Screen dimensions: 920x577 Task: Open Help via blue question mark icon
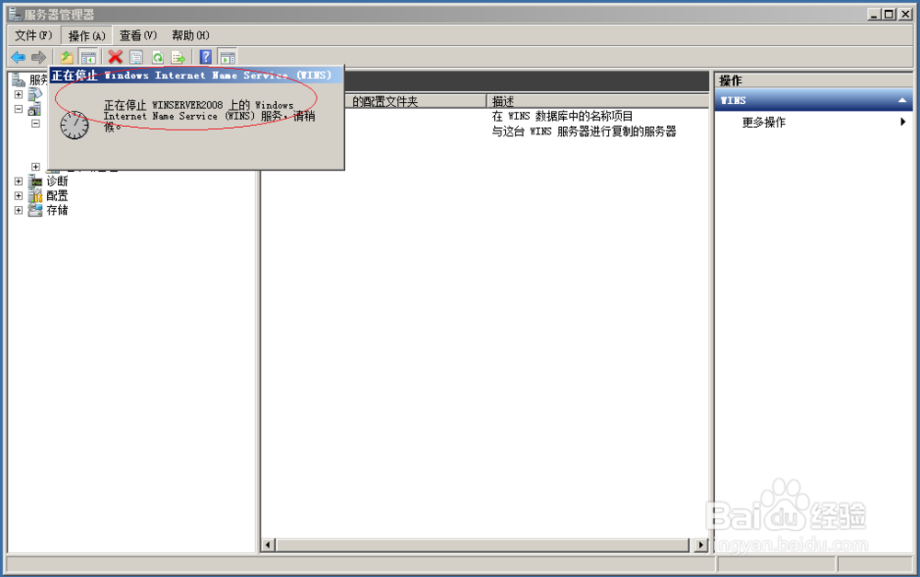pos(205,57)
